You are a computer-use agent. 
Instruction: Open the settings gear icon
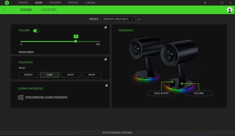[x=205, y=3]
